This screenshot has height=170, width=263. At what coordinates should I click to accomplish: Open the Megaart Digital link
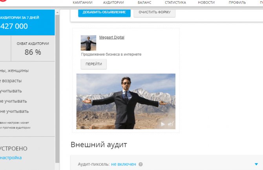coord(112,37)
